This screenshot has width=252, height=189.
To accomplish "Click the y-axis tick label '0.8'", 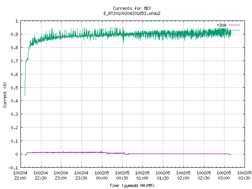I will pyautogui.click(x=14, y=48).
